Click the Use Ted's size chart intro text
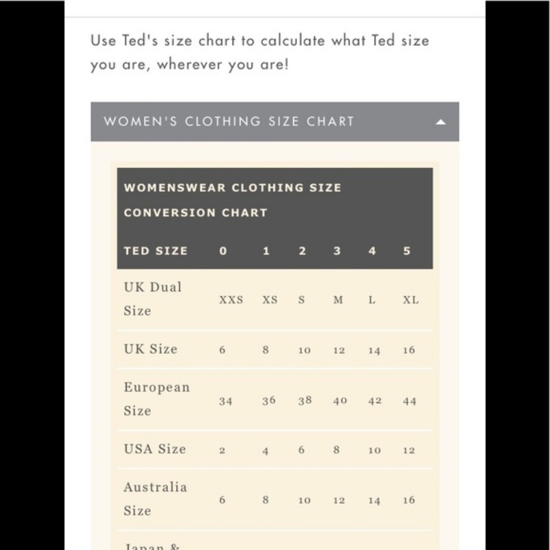 pos(260,52)
